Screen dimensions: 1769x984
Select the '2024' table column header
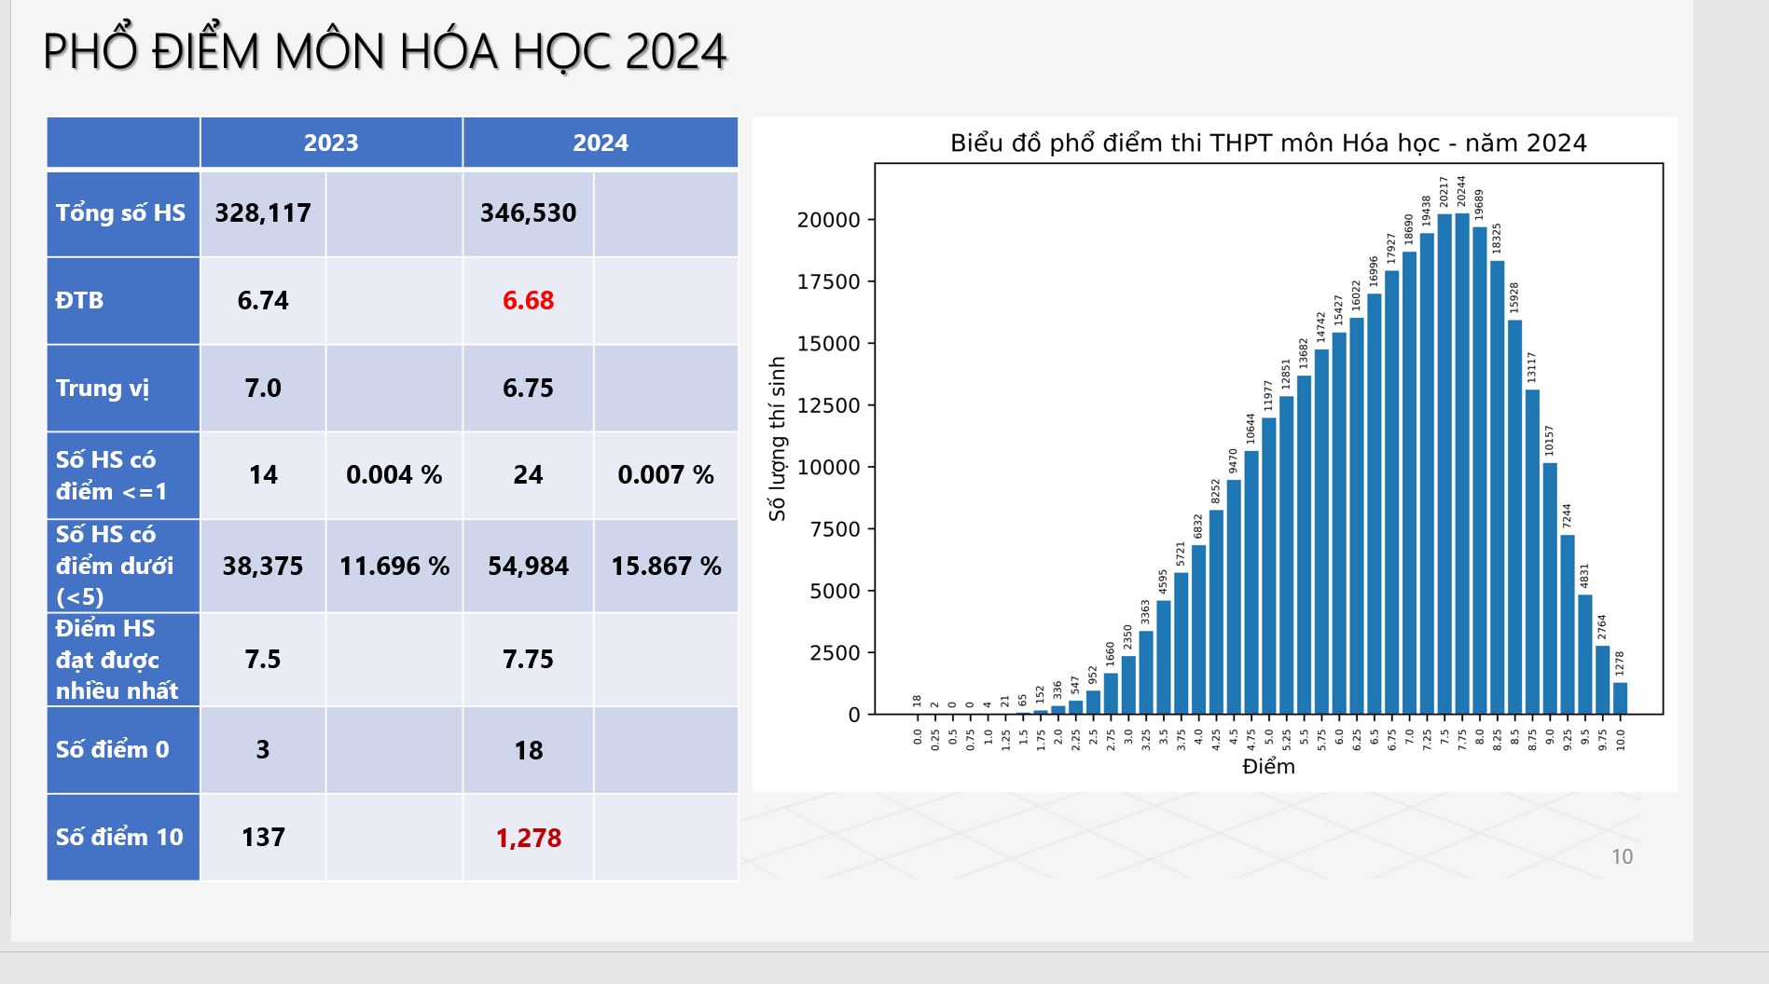click(601, 143)
